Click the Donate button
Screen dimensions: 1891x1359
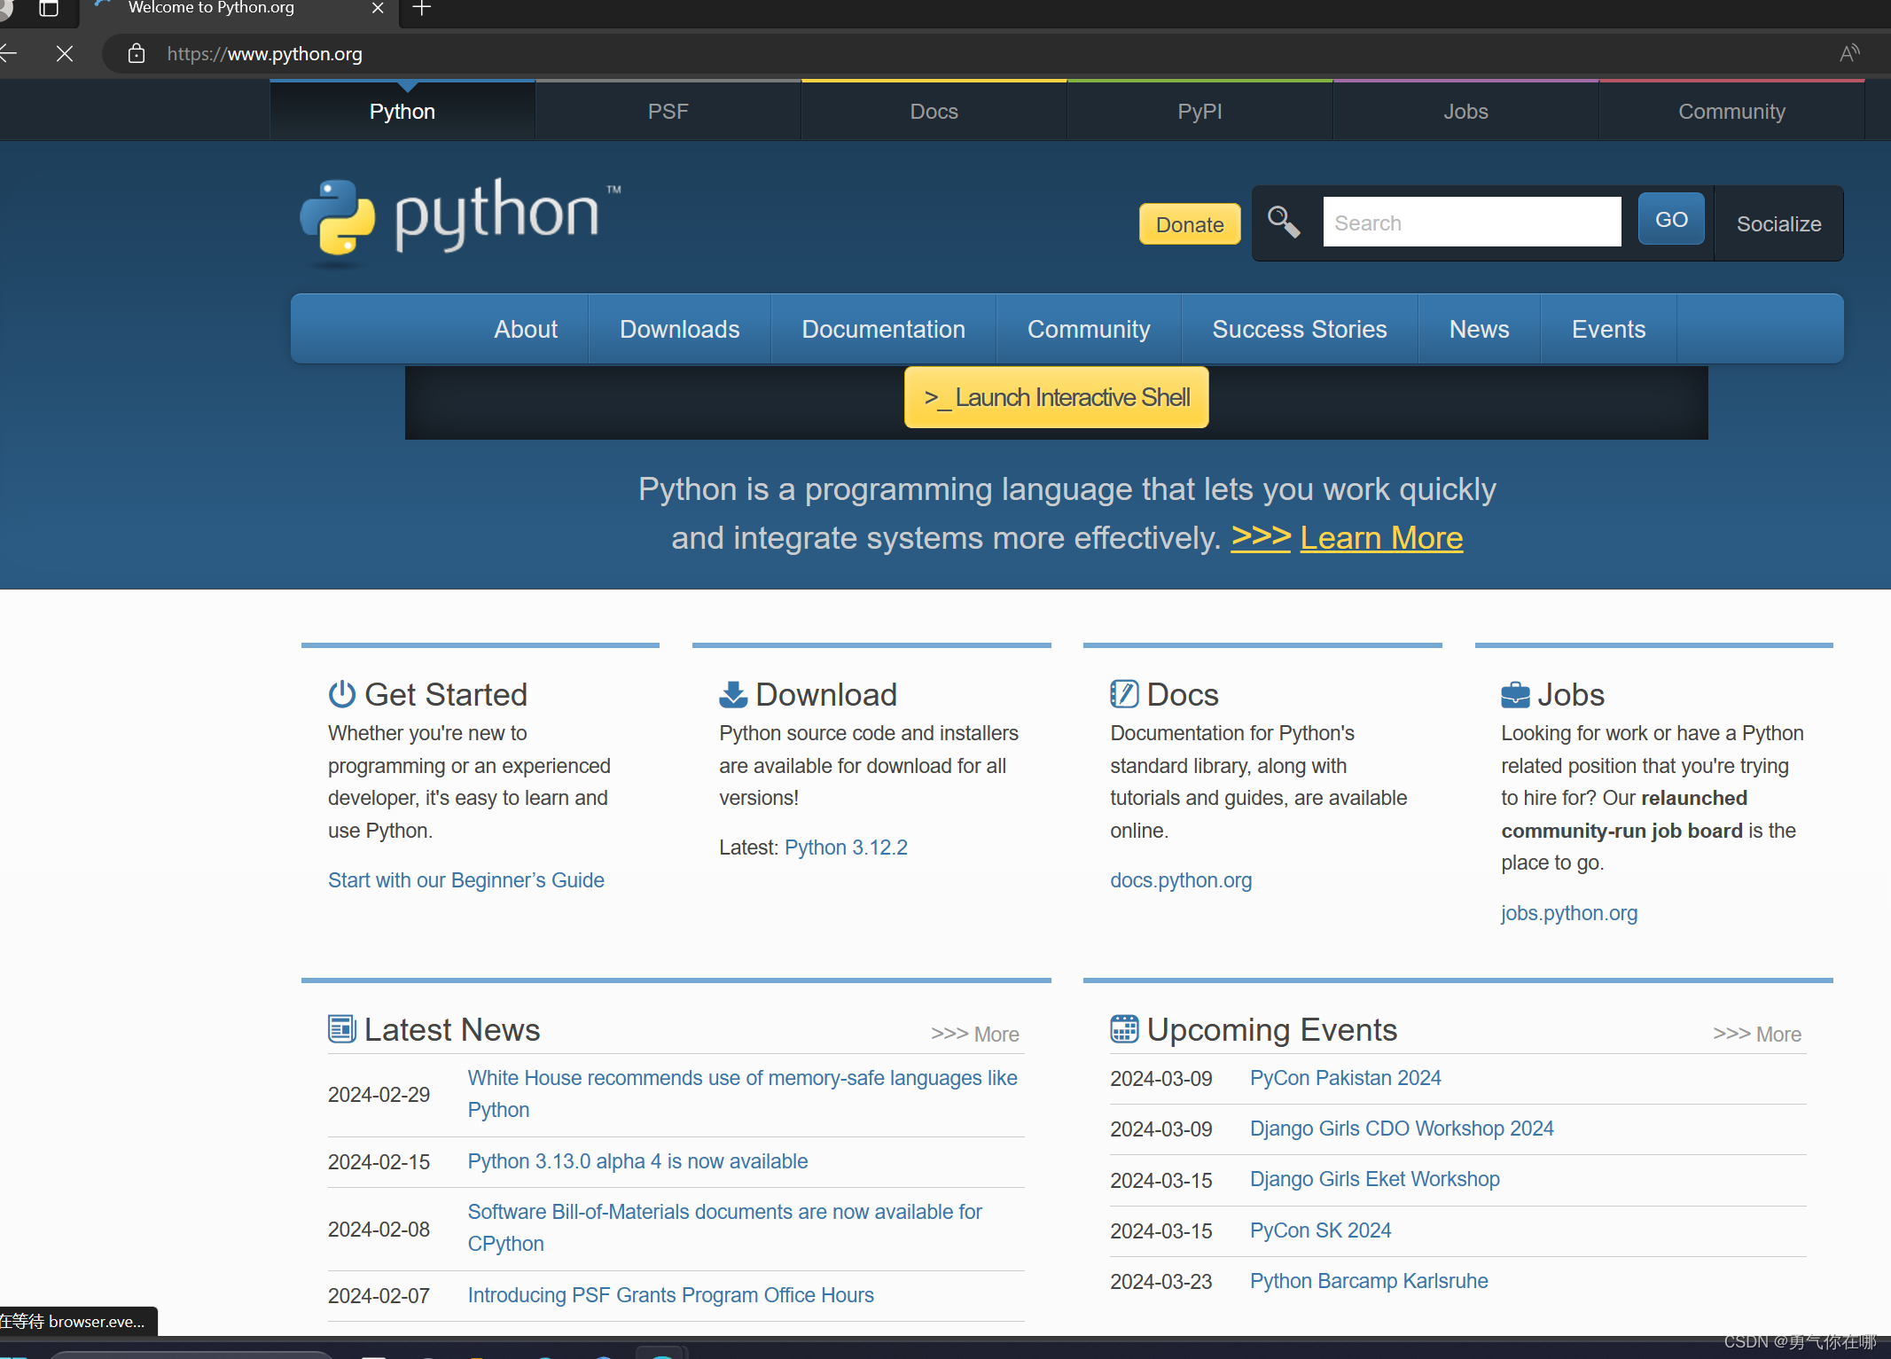click(x=1189, y=223)
